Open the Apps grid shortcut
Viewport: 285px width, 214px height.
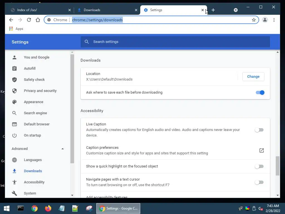16,29
